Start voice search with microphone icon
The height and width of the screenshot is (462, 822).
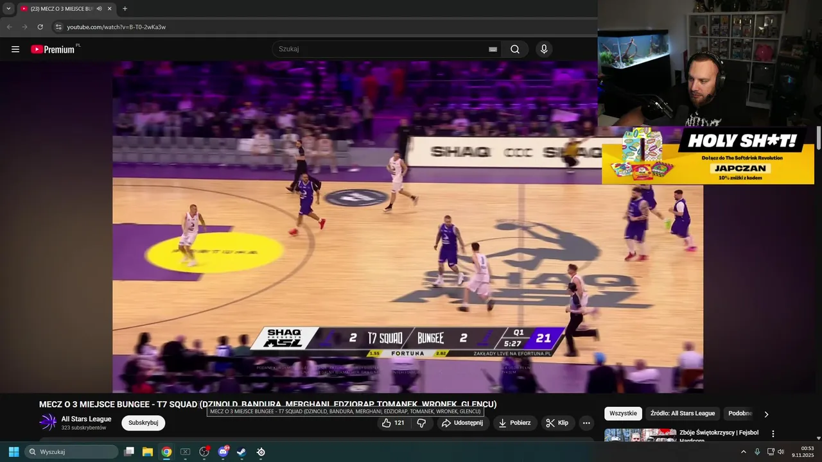coord(544,49)
